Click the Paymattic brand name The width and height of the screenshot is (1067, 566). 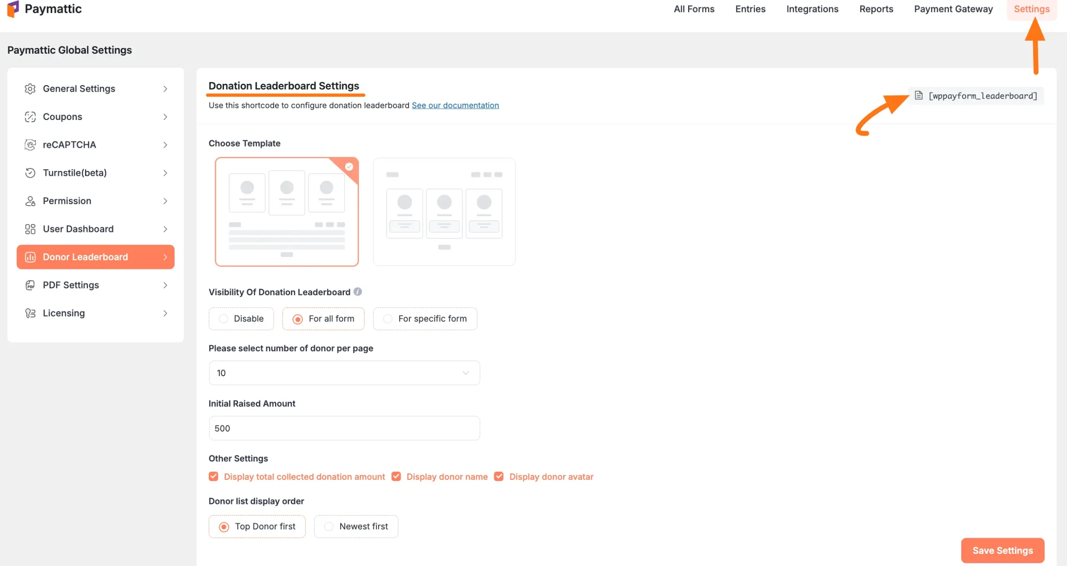coord(53,9)
